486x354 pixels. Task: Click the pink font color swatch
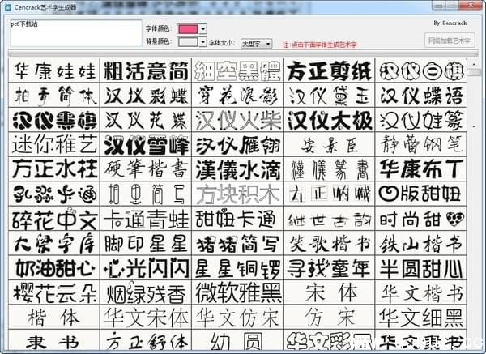point(188,29)
